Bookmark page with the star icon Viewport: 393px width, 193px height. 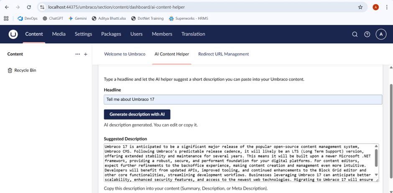coord(360,7)
